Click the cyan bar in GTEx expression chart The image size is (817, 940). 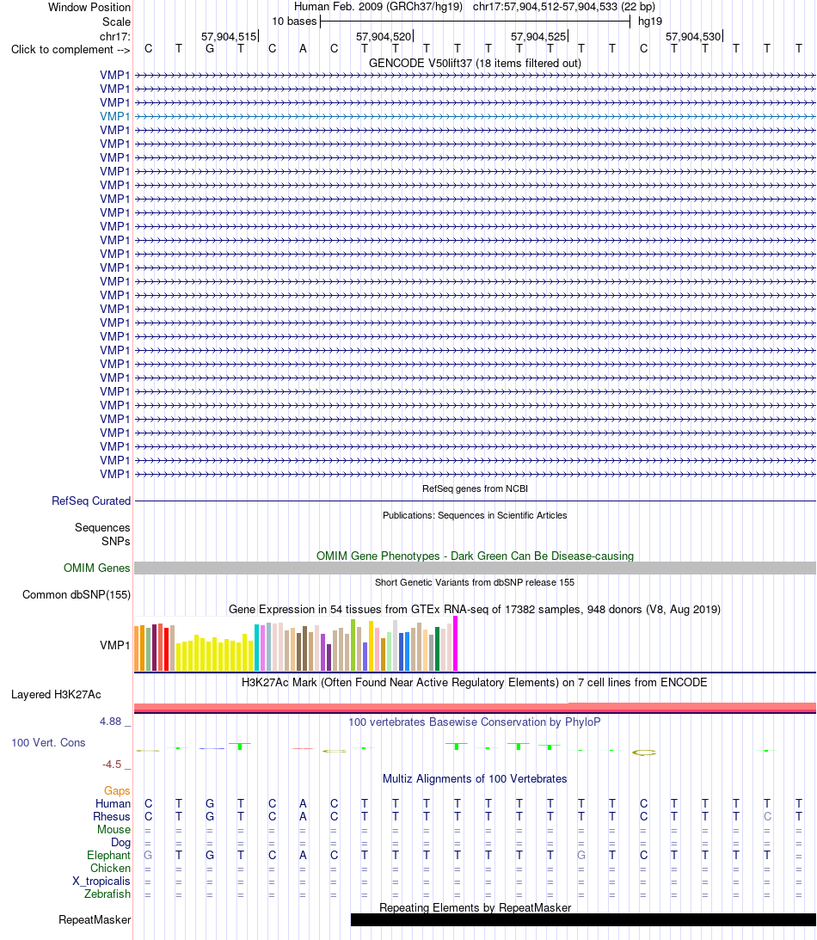tap(256, 648)
